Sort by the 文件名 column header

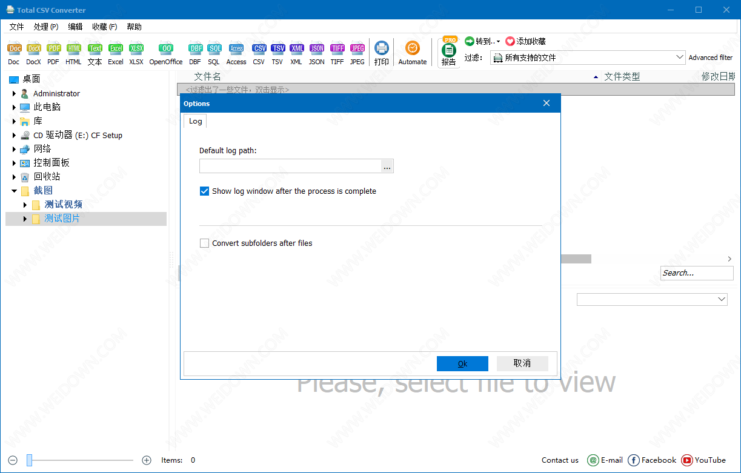(207, 76)
